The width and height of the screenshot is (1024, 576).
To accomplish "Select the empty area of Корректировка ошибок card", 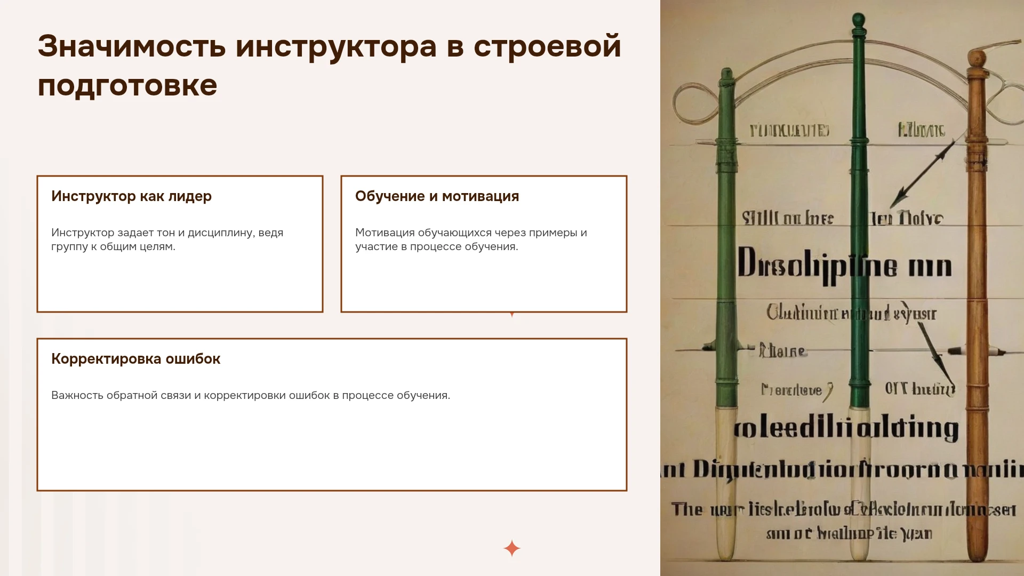I will click(332, 448).
